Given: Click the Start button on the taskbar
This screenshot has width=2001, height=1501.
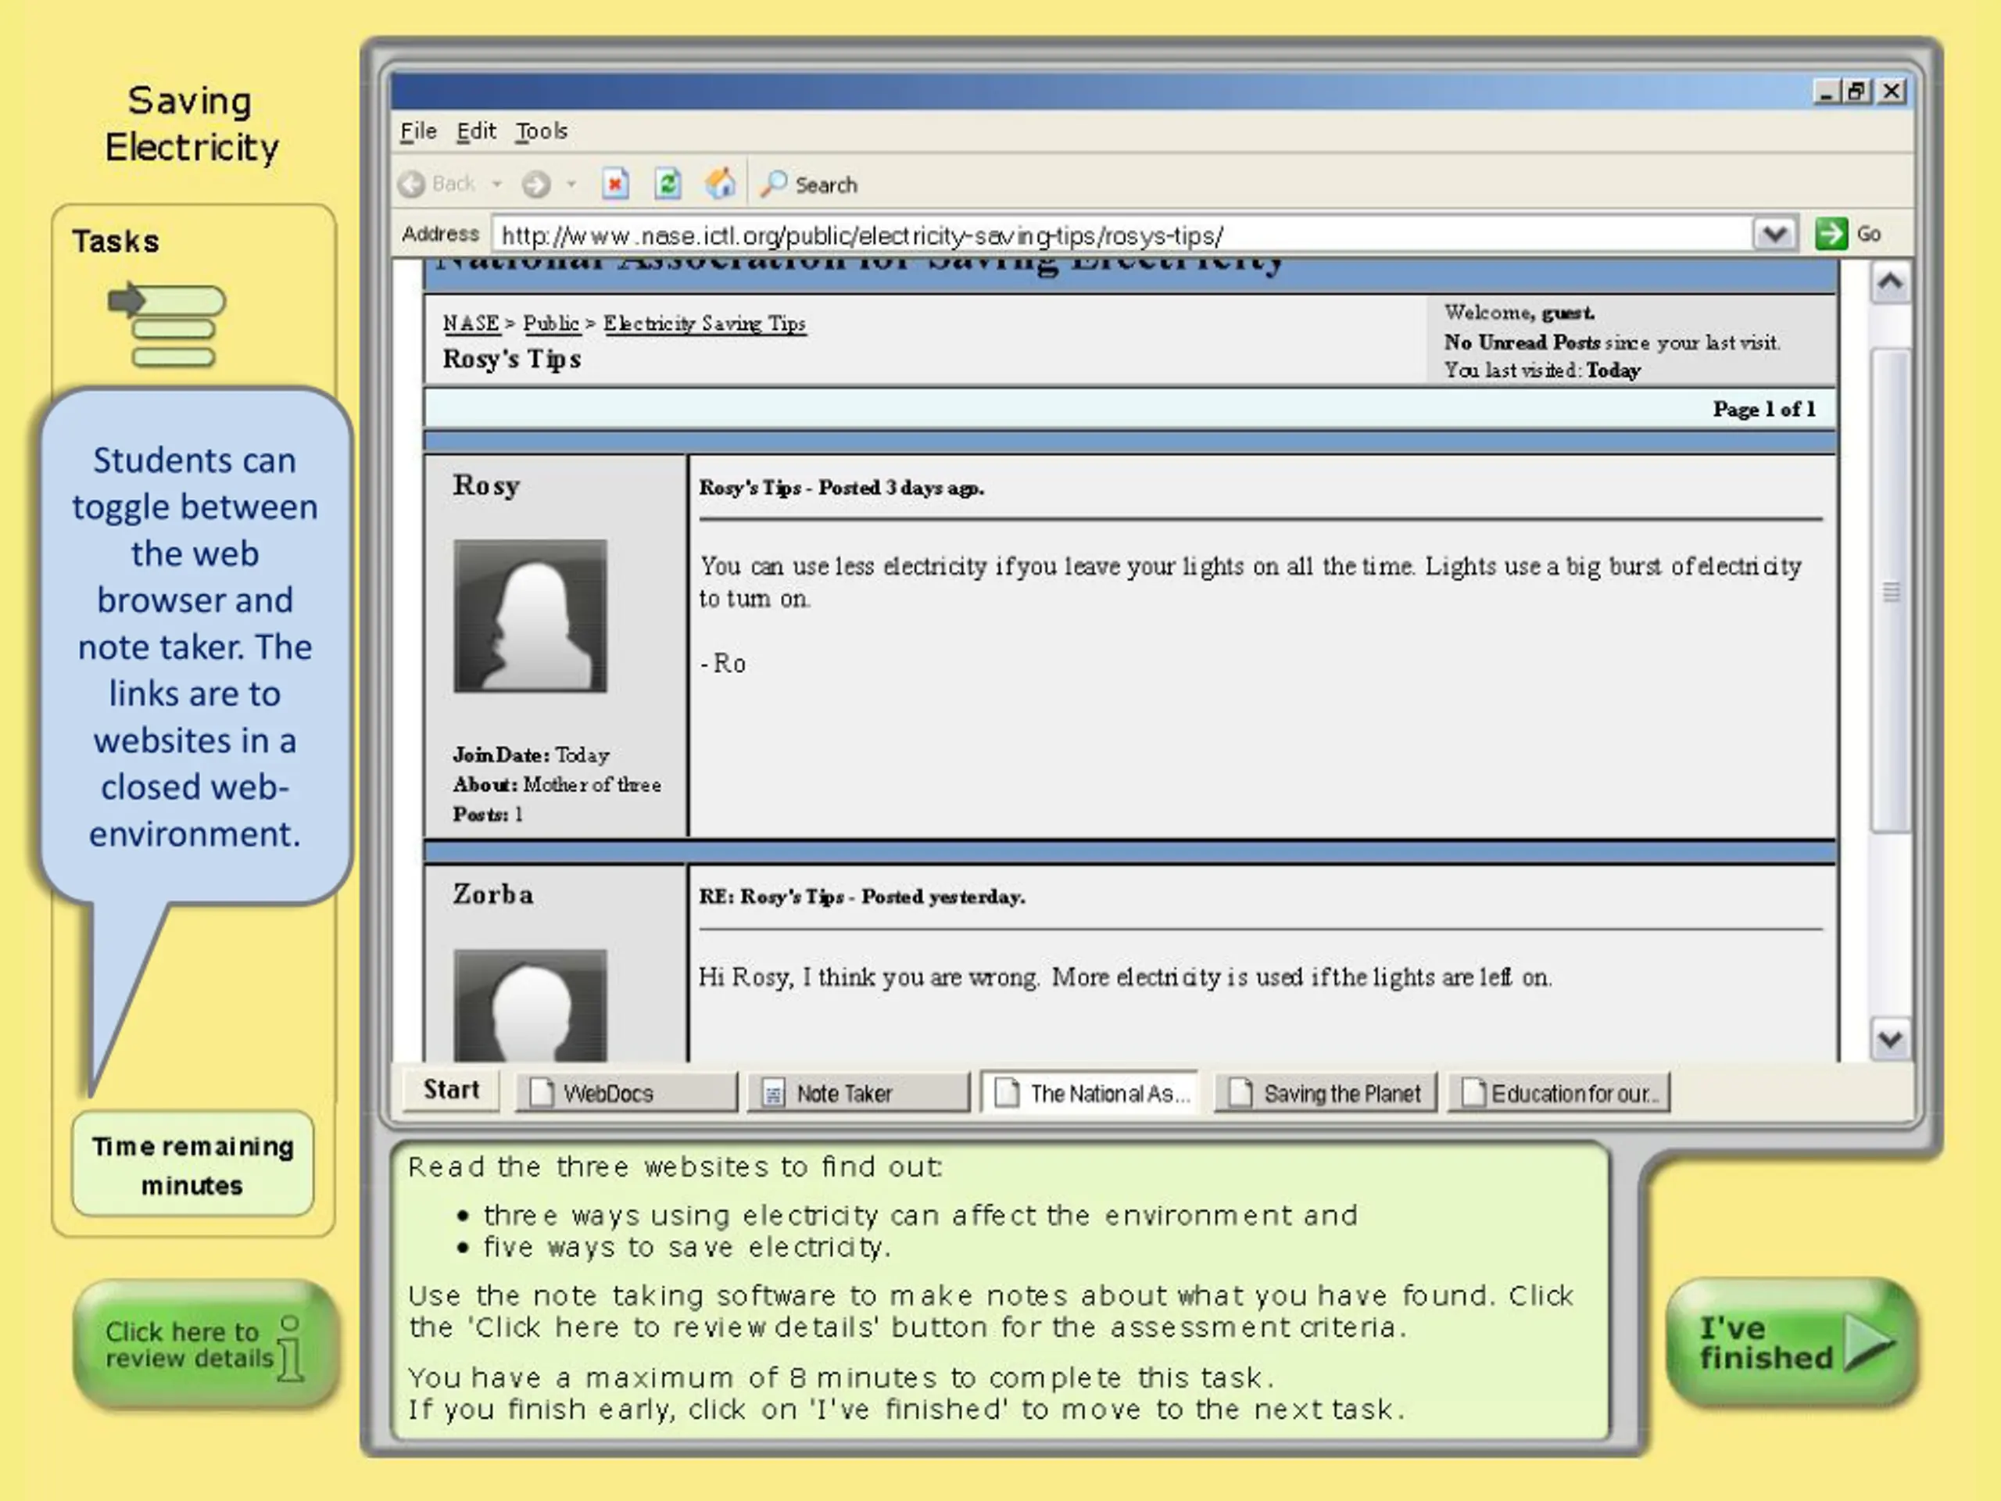Looking at the screenshot, I should 452,1091.
